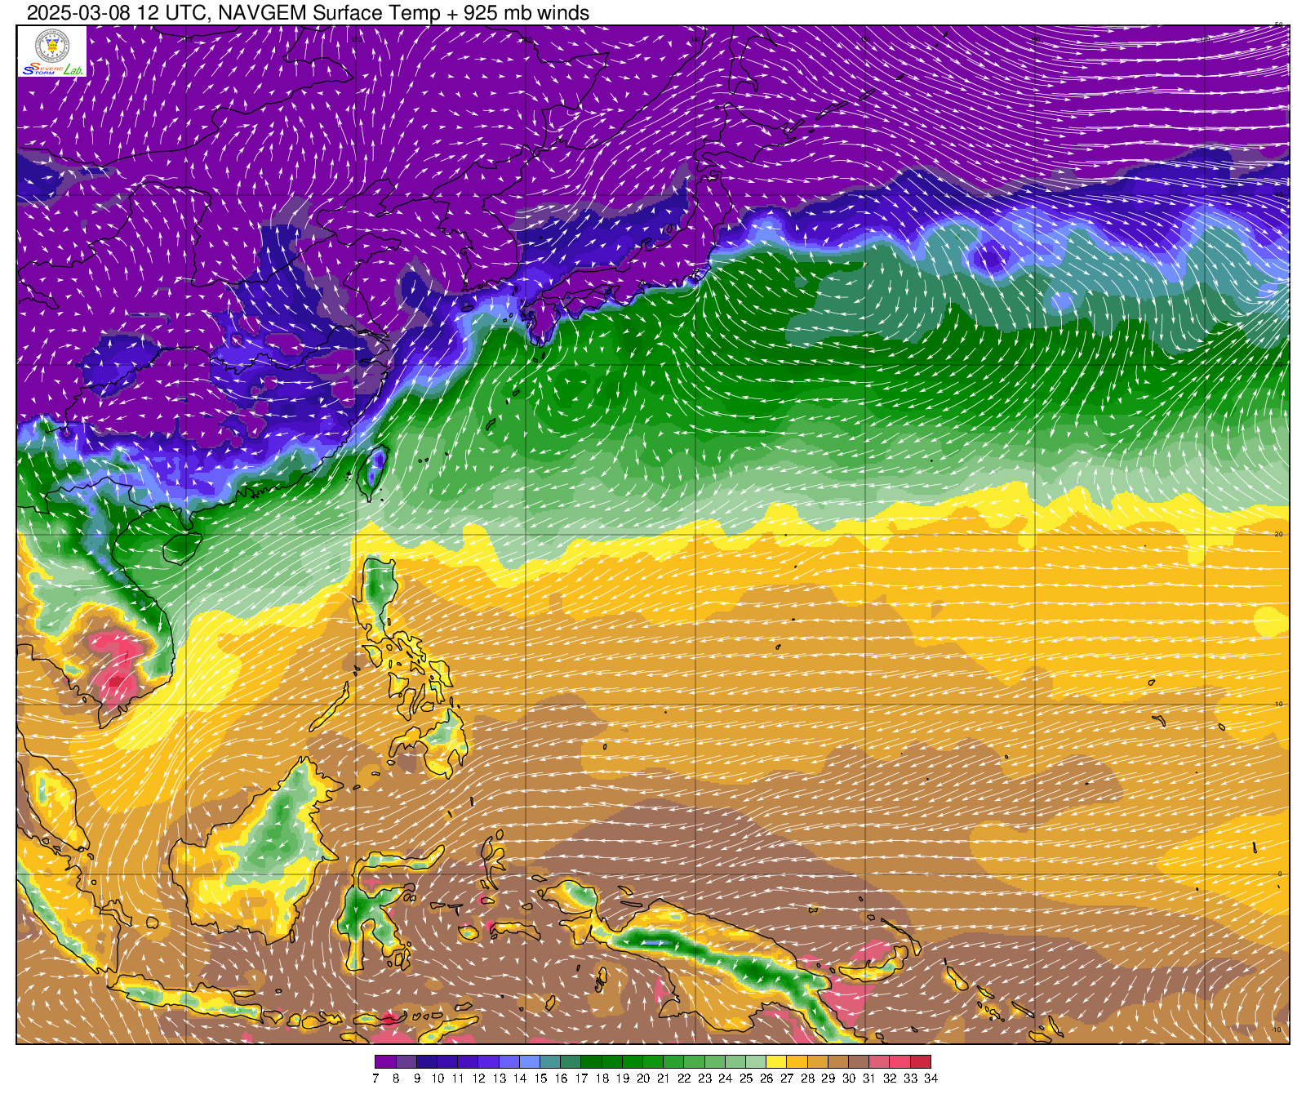This screenshot has height=1094, width=1306.
Task: Select the colorbar label 25
Action: click(746, 1078)
